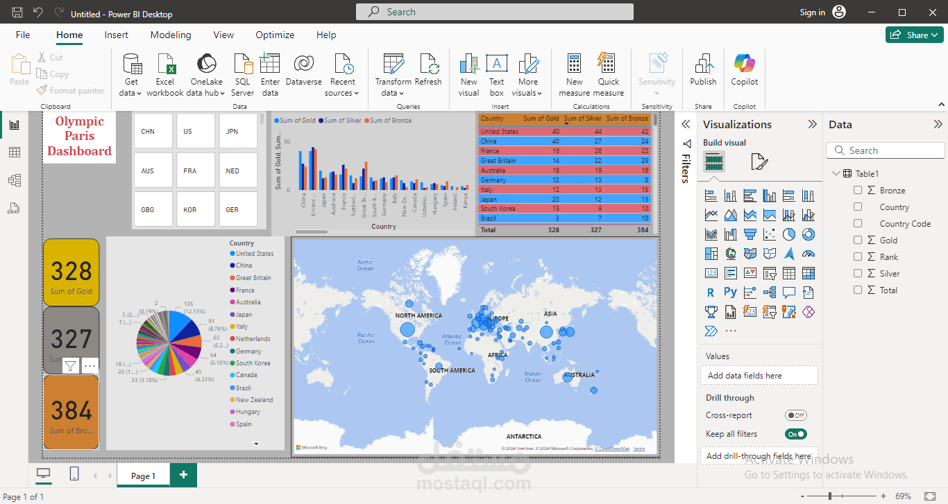
Task: Check the Gold field checkbox
Action: (x=858, y=240)
